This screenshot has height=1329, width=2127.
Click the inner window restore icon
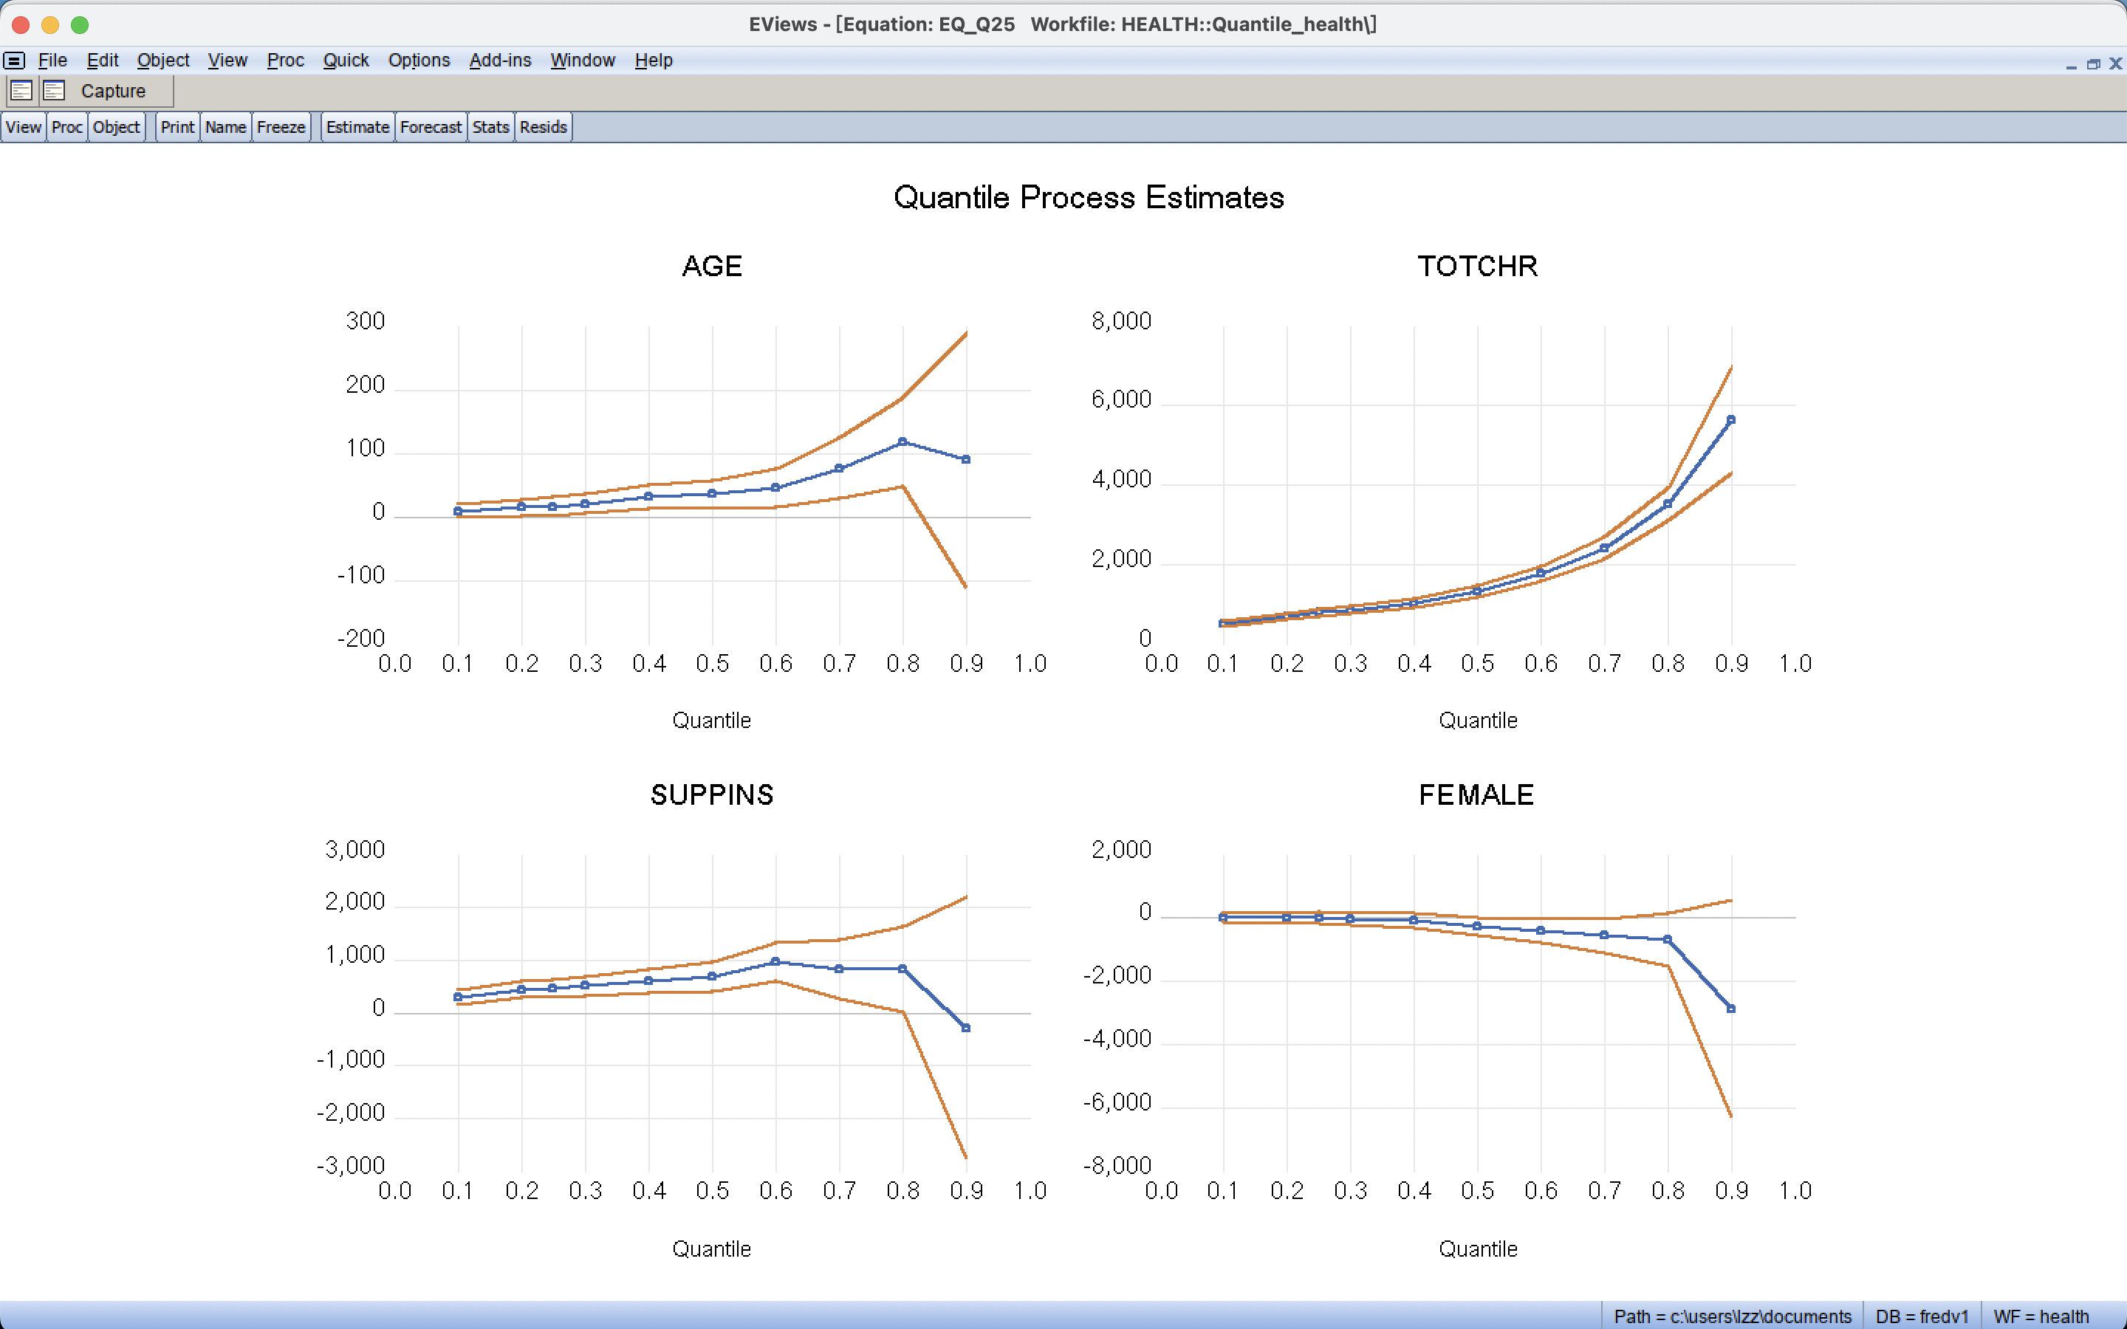[x=2093, y=63]
